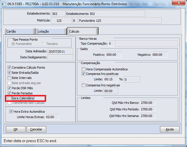
Task: Uncheck Bate Entrada/Saída checkbox
Action: point(9,72)
